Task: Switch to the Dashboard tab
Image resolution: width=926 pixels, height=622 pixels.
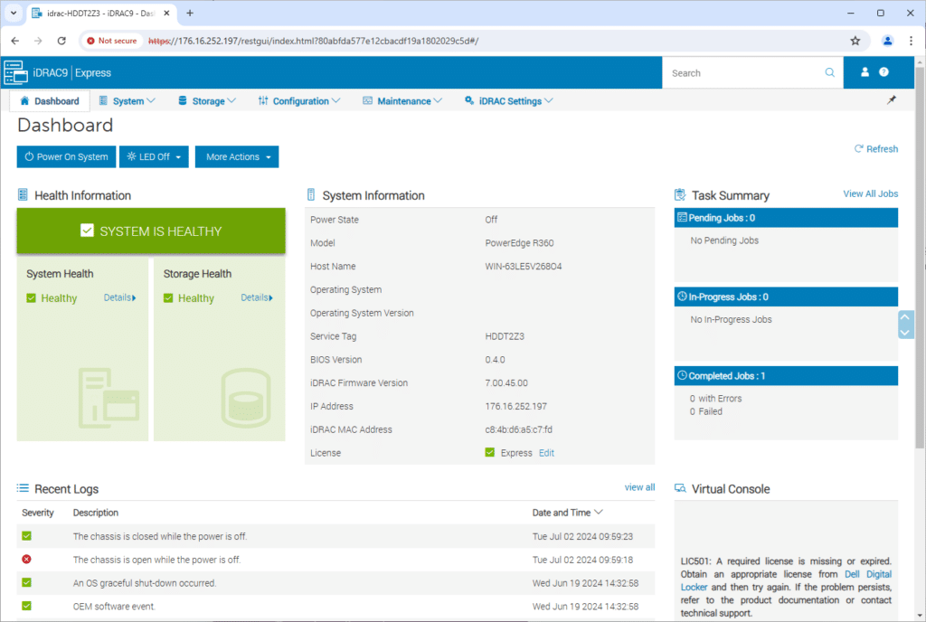Action: pyautogui.click(x=50, y=101)
